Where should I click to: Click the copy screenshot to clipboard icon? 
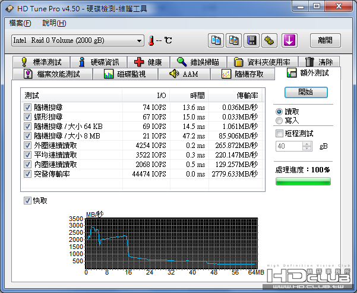[233, 40]
